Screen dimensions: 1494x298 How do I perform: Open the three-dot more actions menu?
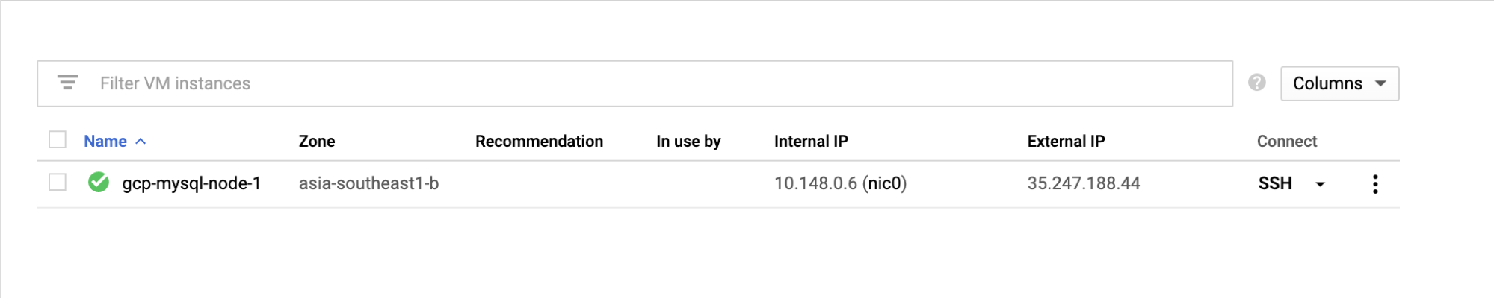tap(1375, 184)
